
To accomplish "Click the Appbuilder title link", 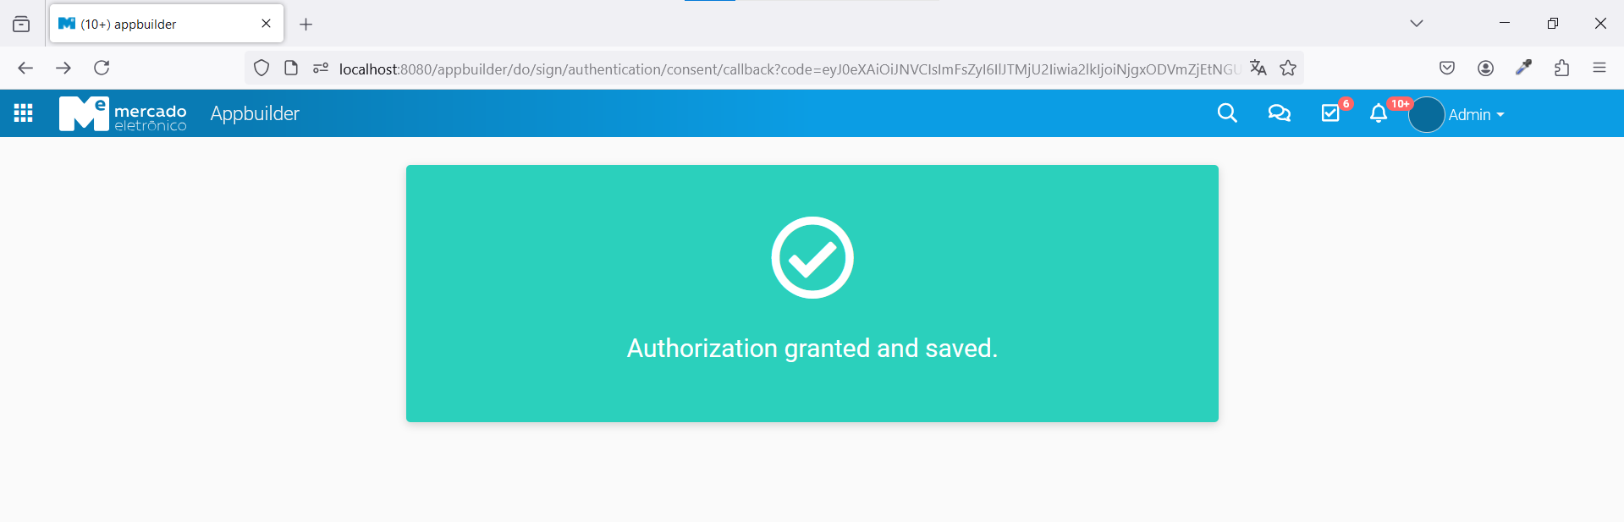I will 255,113.
